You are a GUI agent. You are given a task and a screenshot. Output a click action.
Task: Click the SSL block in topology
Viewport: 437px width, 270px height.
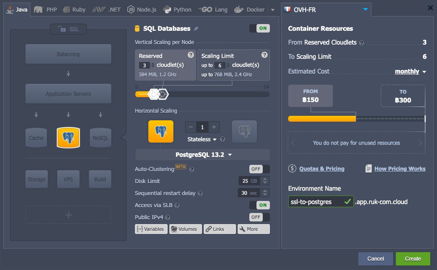click(x=68, y=29)
